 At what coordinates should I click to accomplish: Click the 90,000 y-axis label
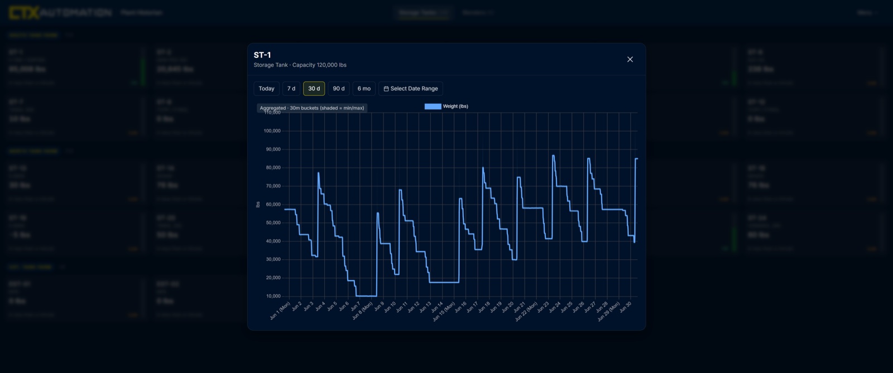(x=273, y=149)
